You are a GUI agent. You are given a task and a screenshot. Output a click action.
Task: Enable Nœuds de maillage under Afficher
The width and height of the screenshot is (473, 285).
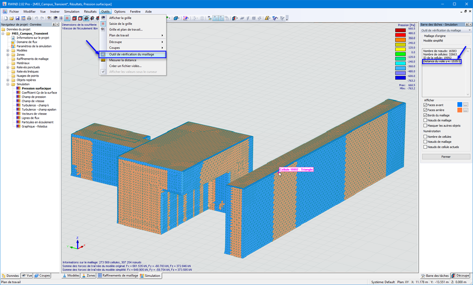click(425, 121)
